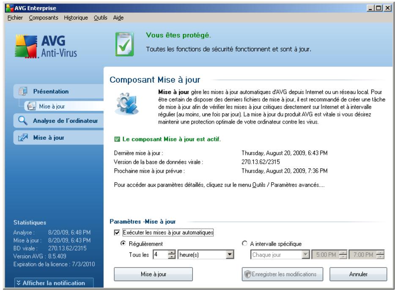Click the 7:00 PM time spinner

click(x=380, y=254)
